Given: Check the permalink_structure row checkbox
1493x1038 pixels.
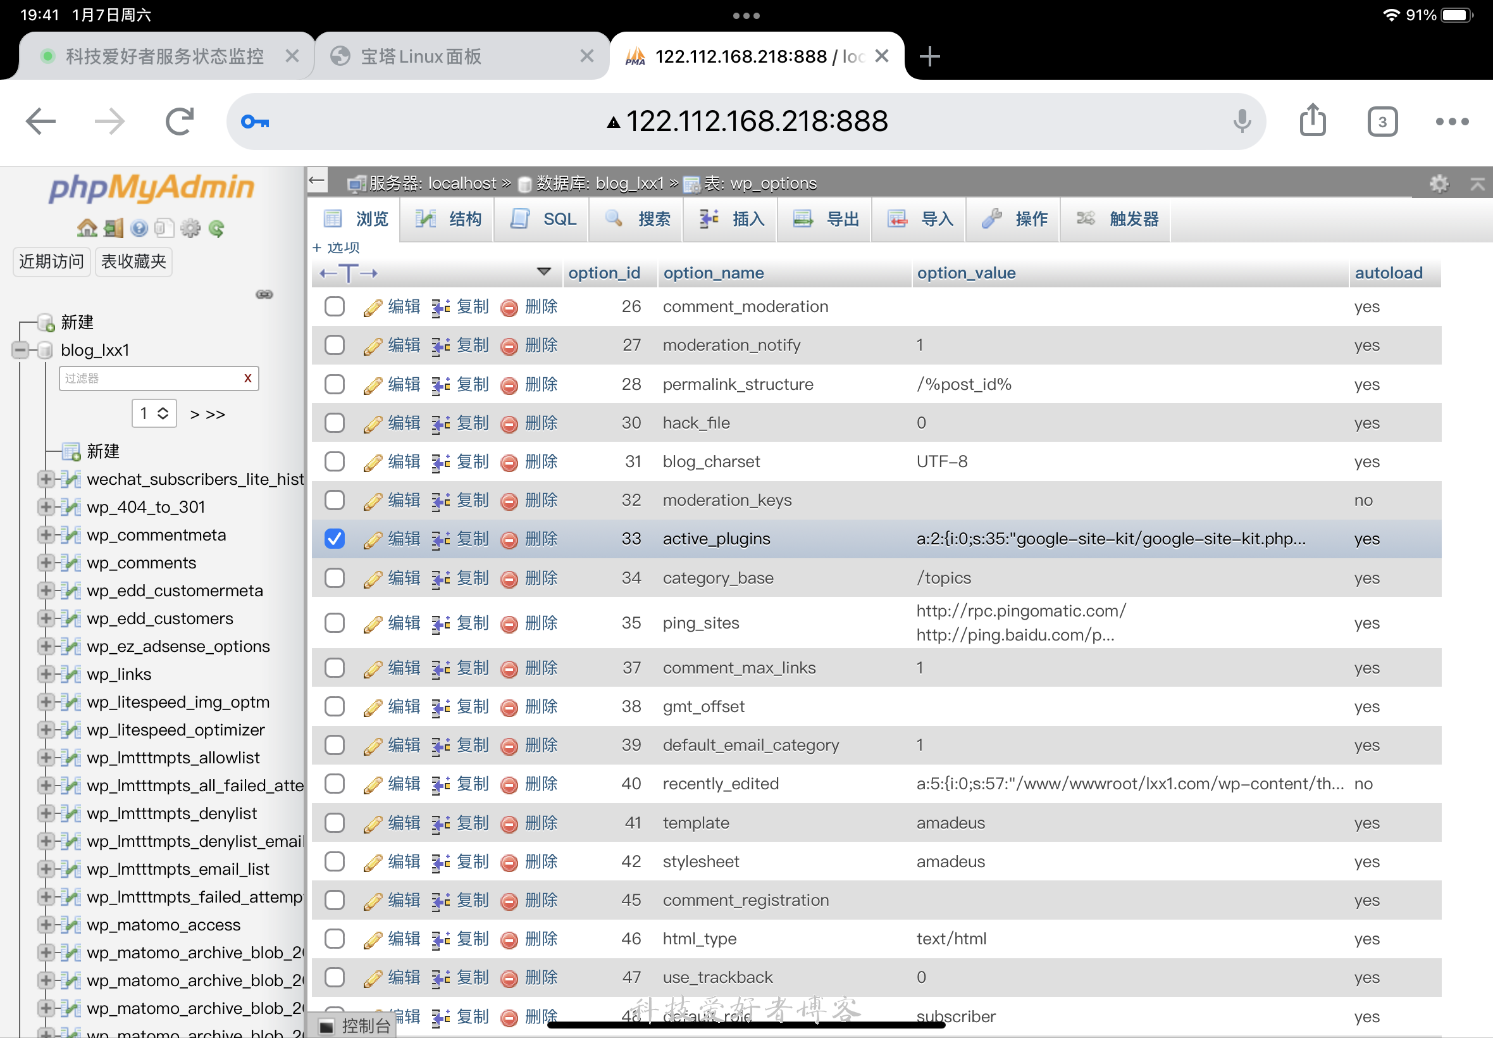Looking at the screenshot, I should [x=335, y=384].
